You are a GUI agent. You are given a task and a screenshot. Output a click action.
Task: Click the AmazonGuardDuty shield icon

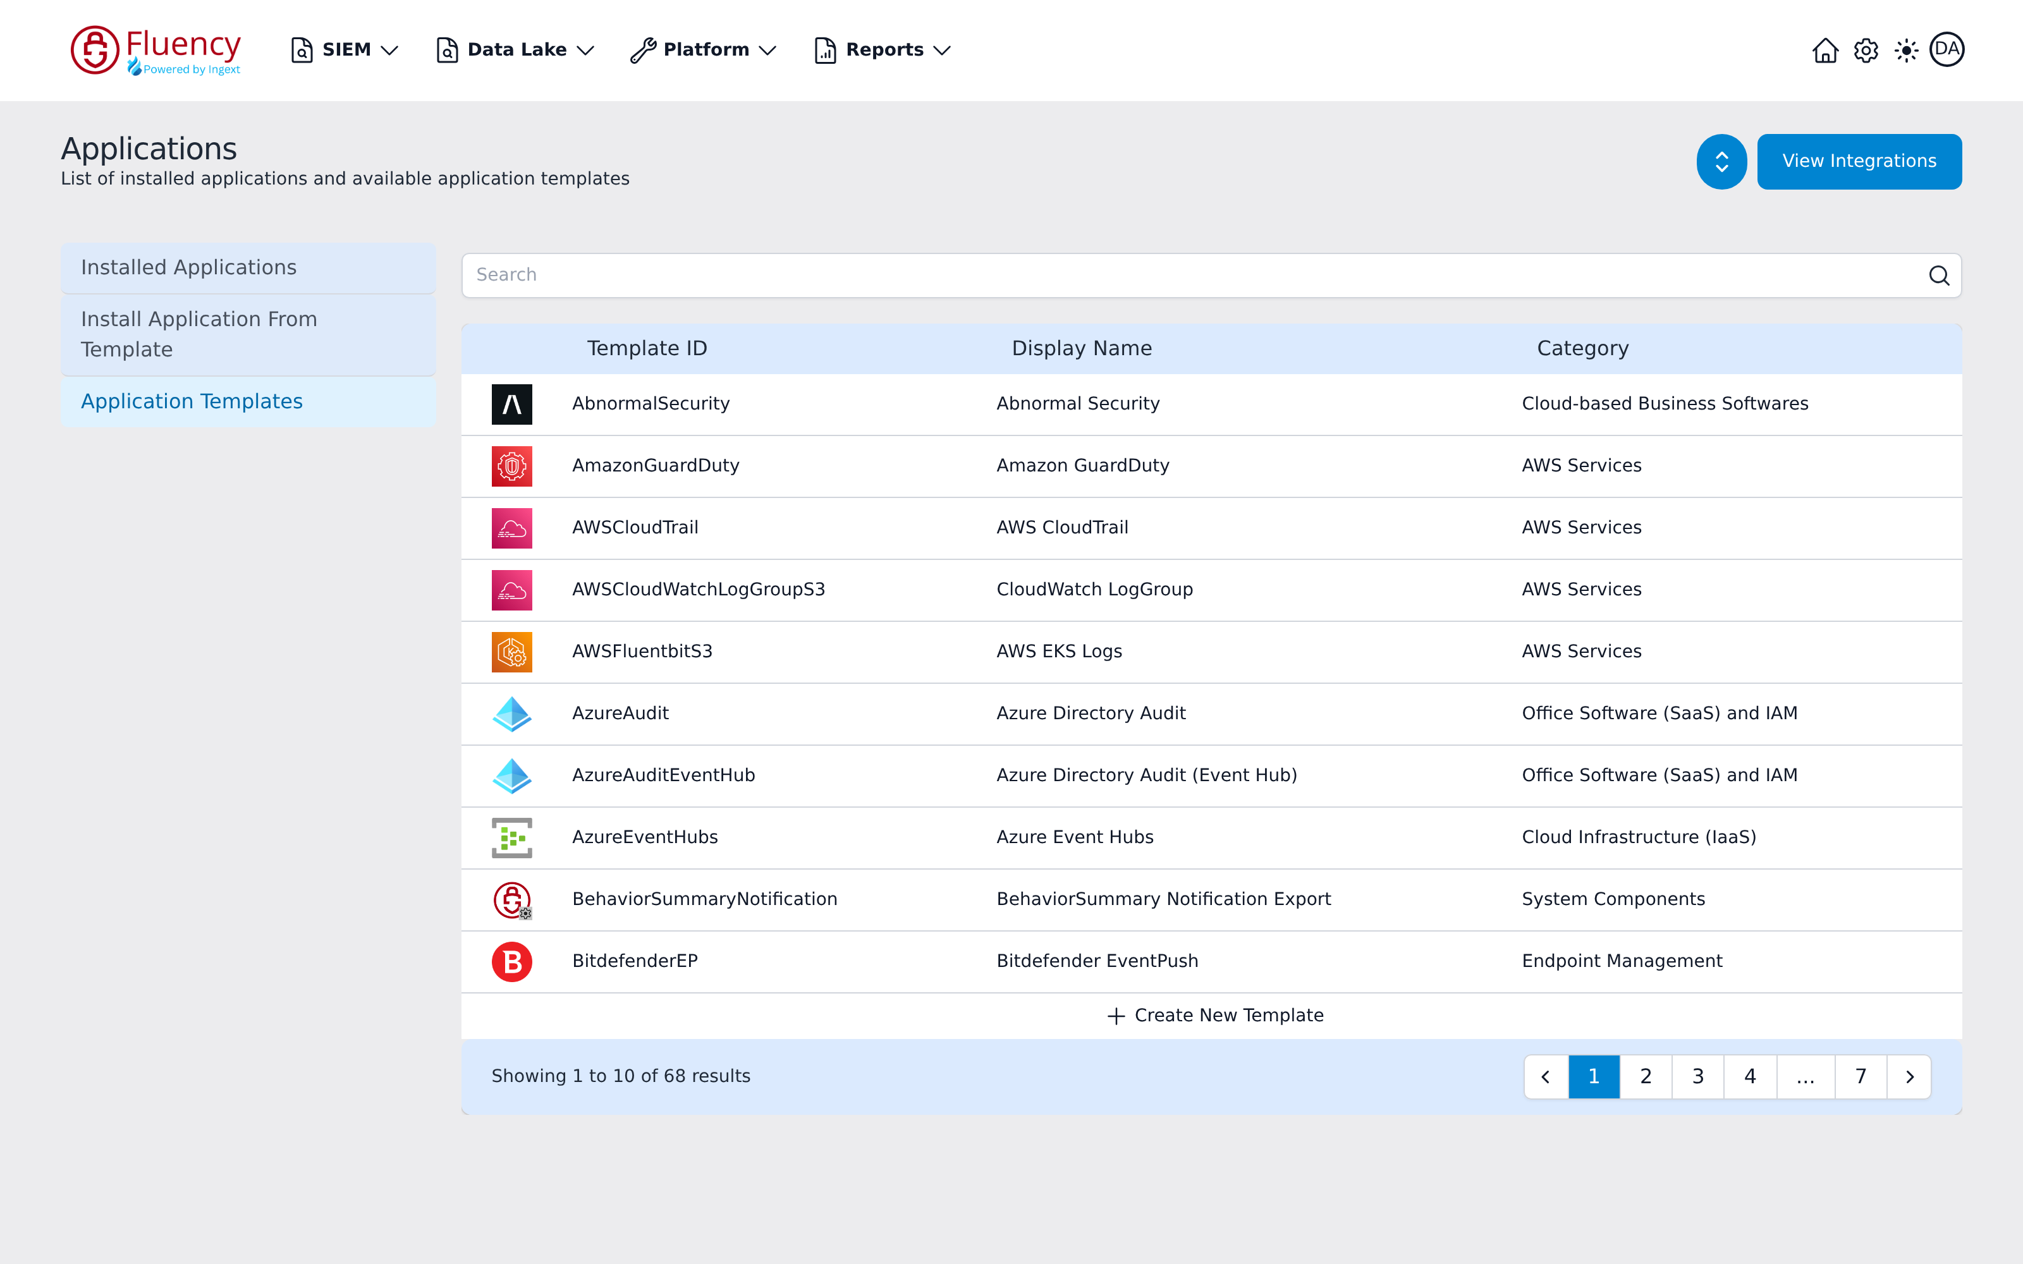511,466
